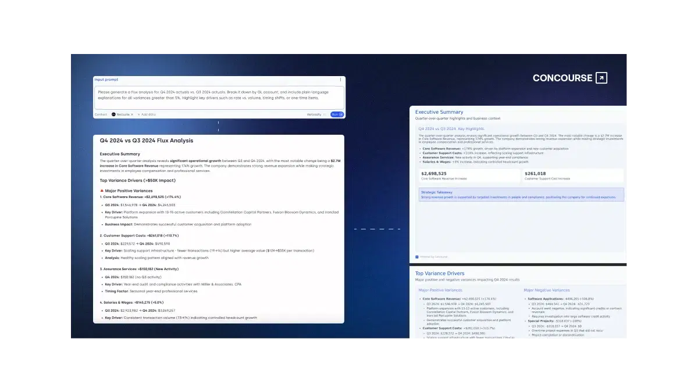
Task: Click the 'Q4 2024 vs Q3 2024 Flux Analysis' heading
Action: point(147,141)
